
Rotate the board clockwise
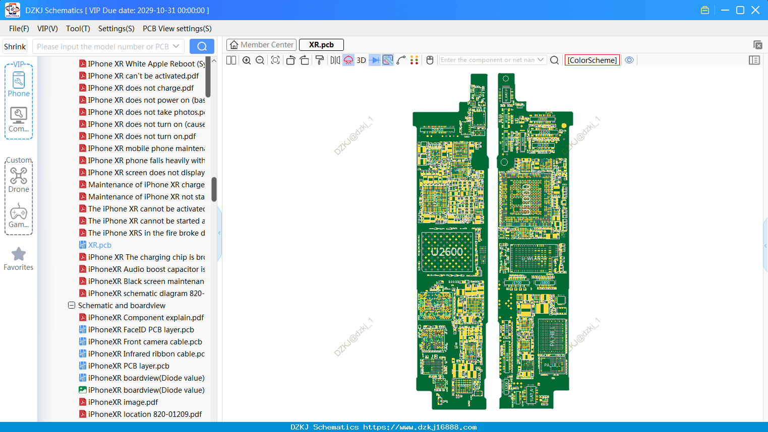click(x=305, y=60)
